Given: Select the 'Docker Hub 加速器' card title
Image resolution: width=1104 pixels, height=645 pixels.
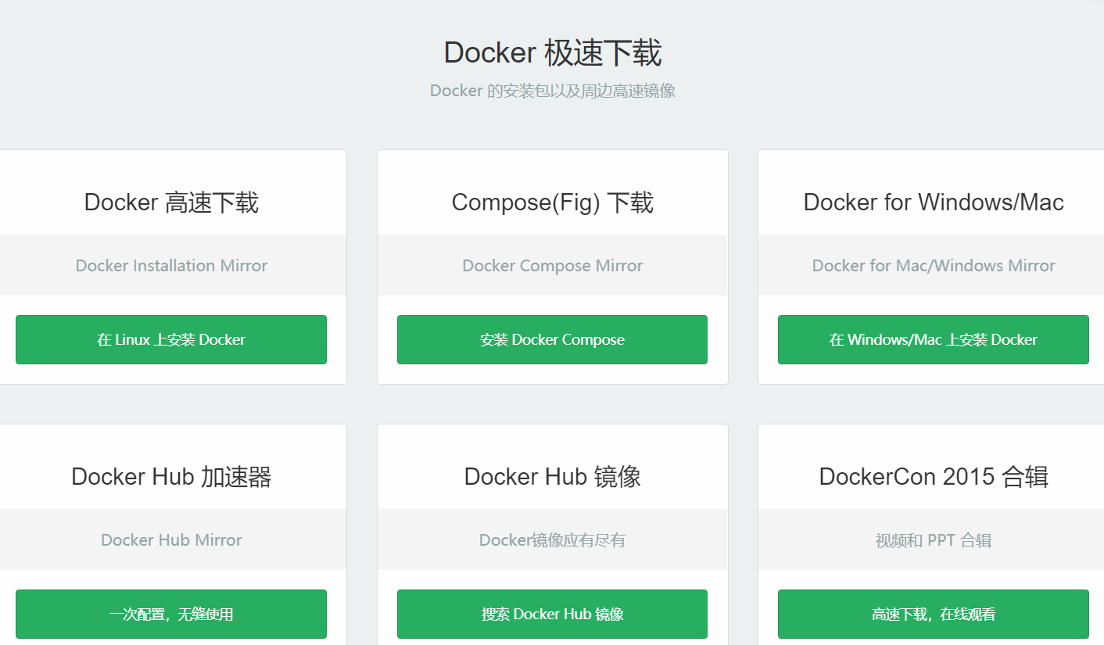Looking at the screenshot, I should [x=171, y=477].
